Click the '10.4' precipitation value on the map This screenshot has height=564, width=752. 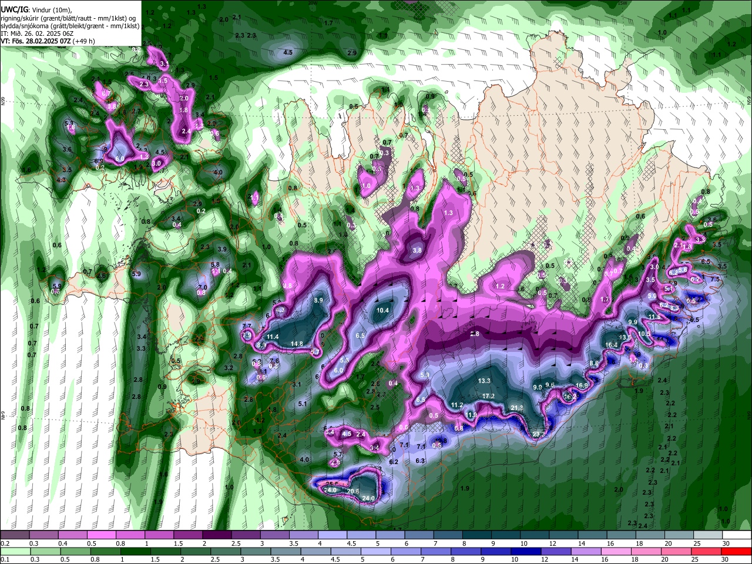[x=383, y=310]
